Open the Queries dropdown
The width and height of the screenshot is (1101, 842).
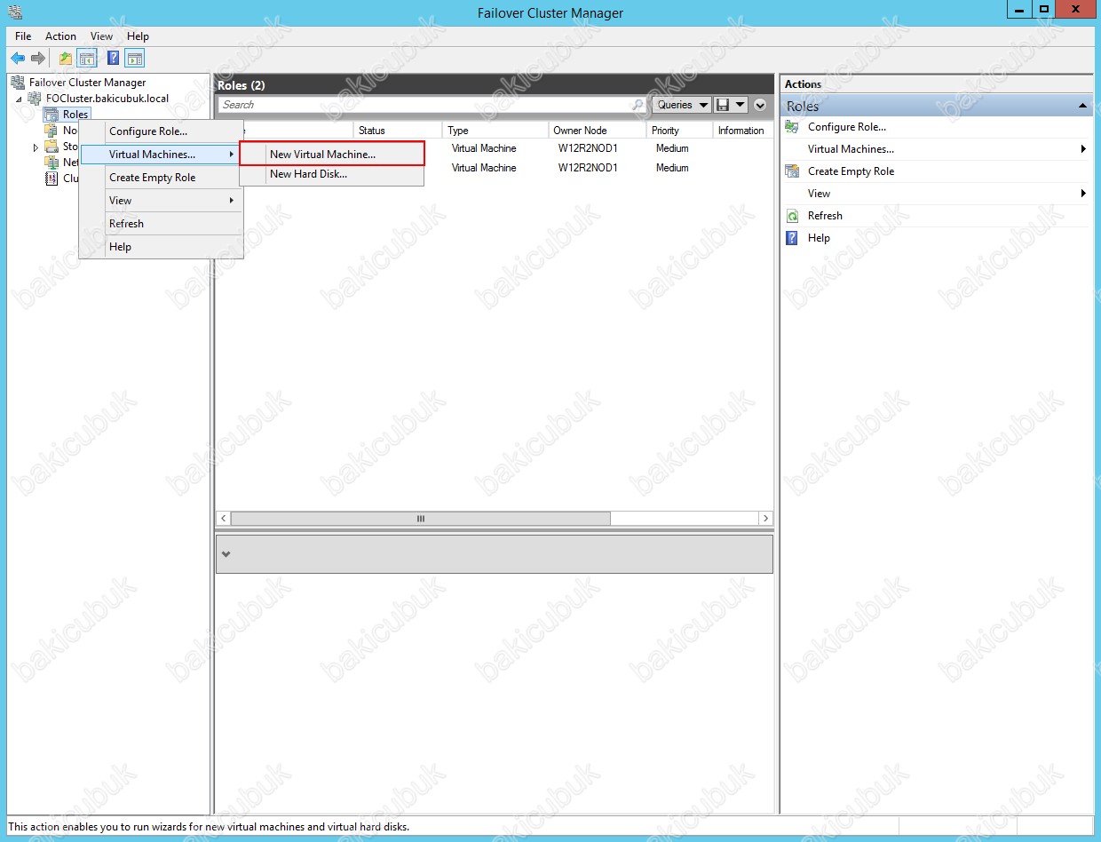tap(682, 105)
